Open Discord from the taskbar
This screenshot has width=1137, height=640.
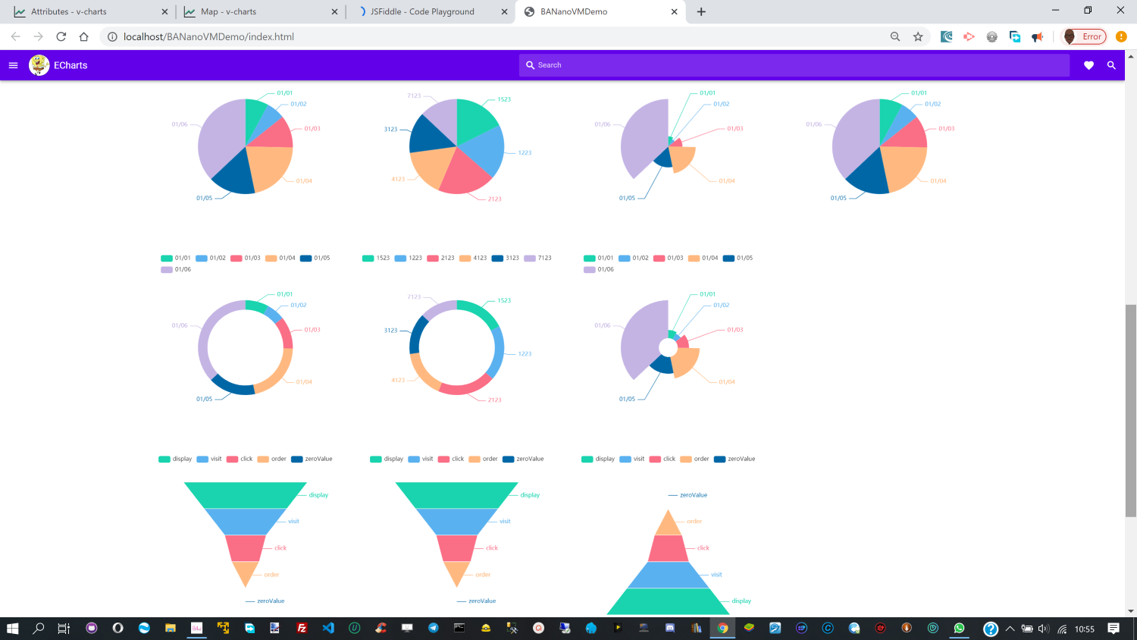pos(670,629)
